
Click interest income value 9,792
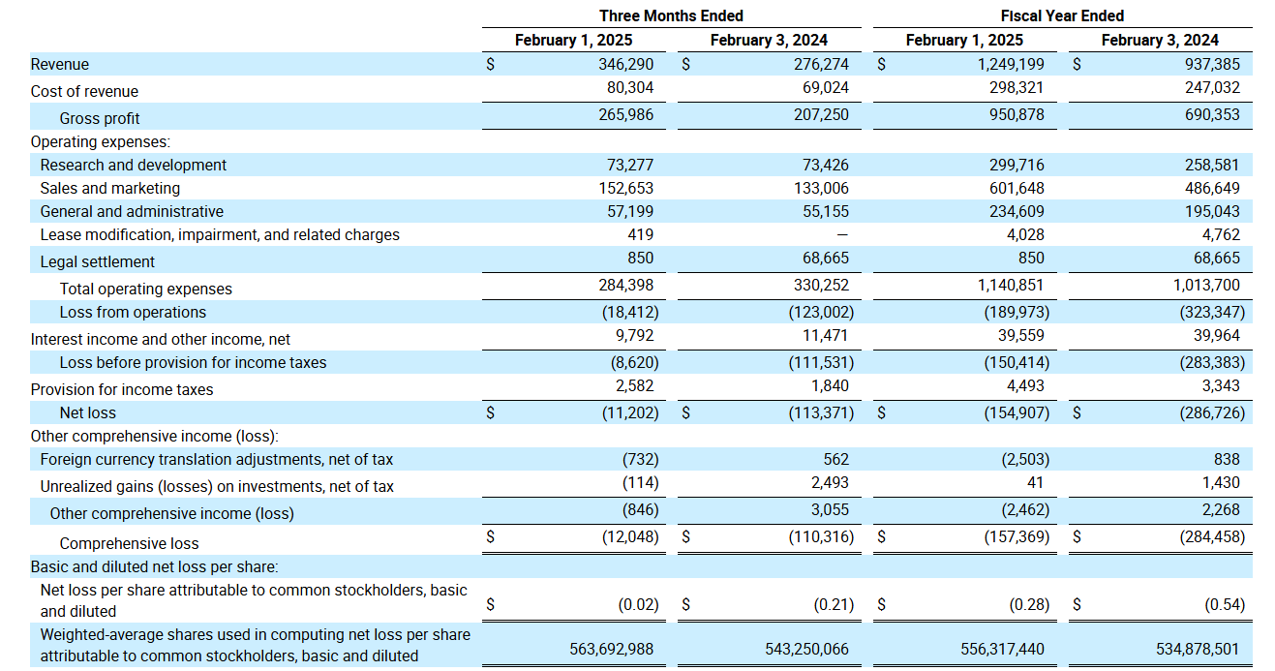[x=635, y=335]
